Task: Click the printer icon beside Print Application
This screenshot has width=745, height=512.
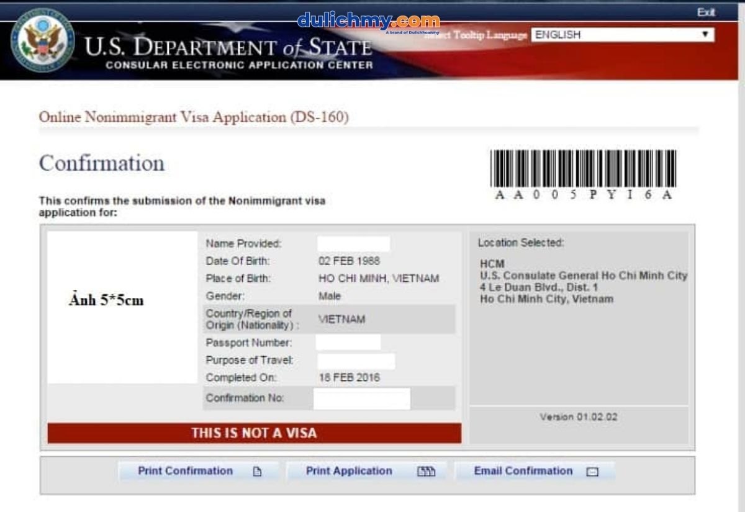Action: pos(426,472)
